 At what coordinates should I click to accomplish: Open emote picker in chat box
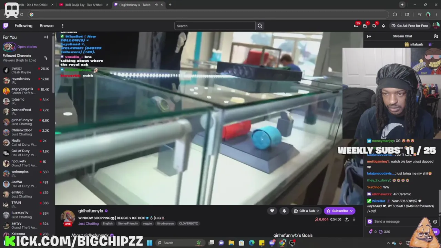pos(435,221)
